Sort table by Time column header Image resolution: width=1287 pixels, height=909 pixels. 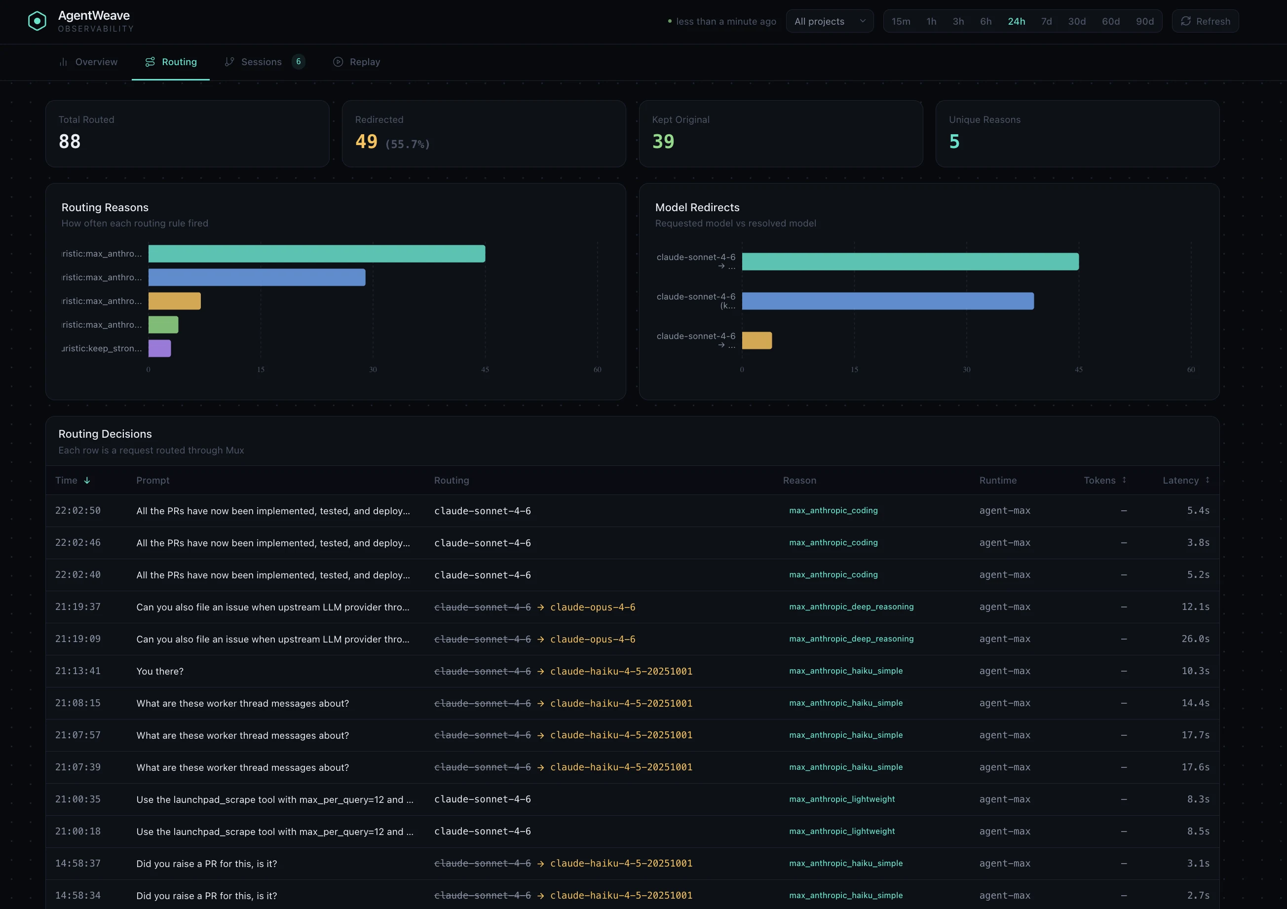[x=73, y=480]
